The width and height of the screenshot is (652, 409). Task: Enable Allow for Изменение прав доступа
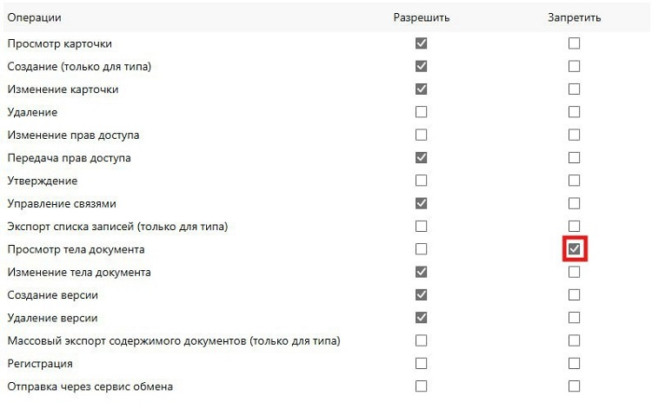click(422, 135)
